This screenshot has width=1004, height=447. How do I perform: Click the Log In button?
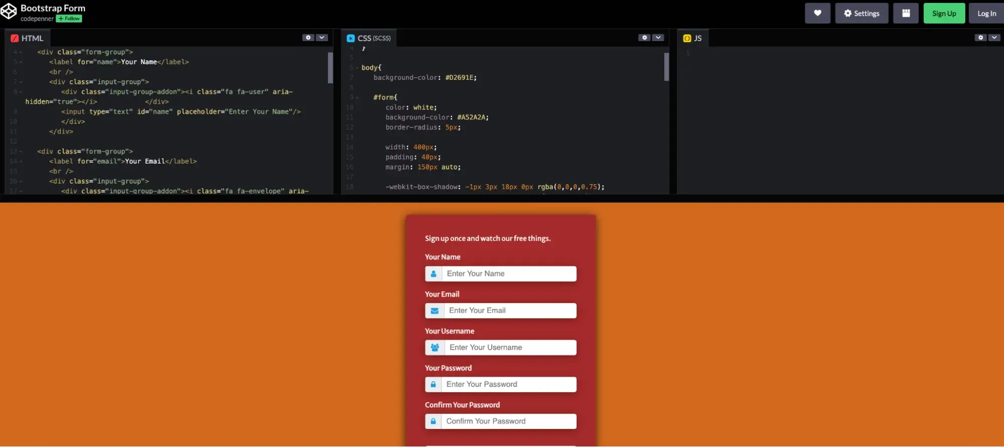(986, 14)
